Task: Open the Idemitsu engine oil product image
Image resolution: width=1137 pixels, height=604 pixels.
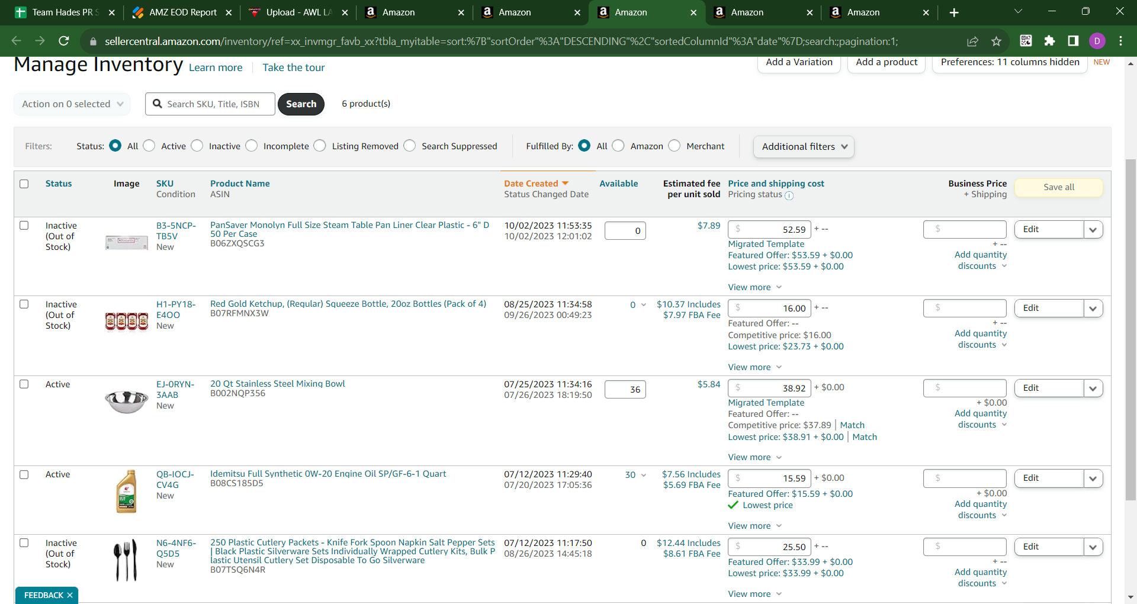Action: [x=126, y=491]
